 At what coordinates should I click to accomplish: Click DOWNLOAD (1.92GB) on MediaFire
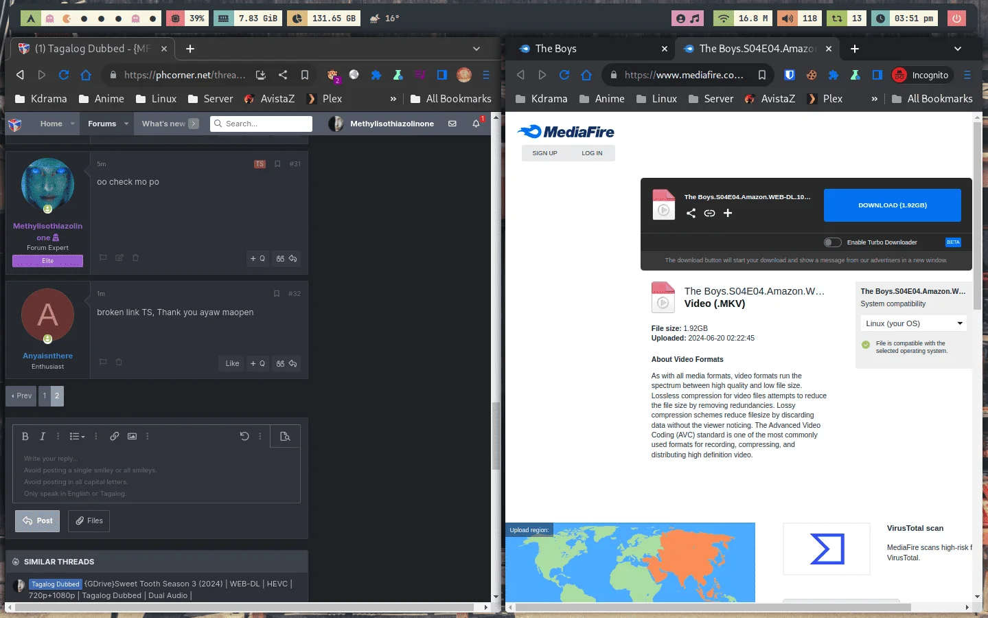click(x=892, y=205)
